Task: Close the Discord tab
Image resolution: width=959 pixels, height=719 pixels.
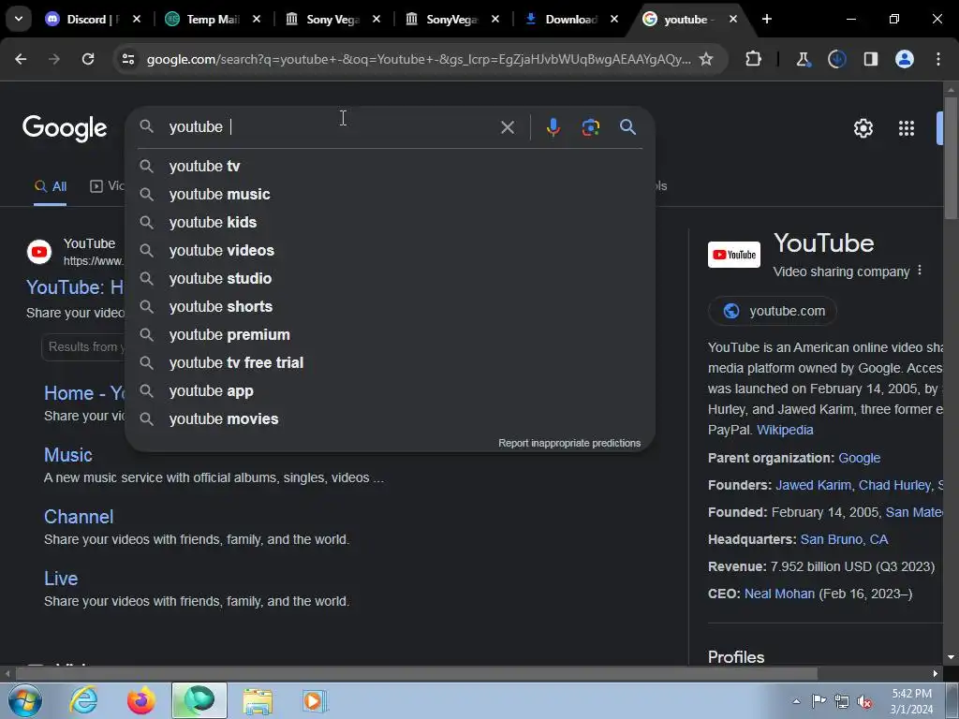Action: (137, 19)
